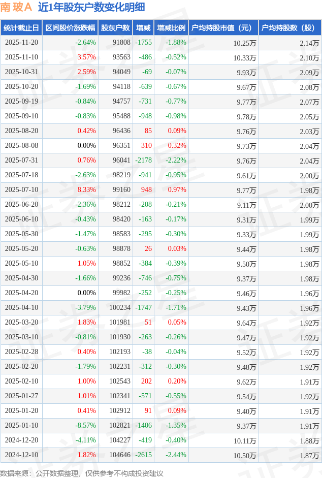Click the 南玻A stock name in title
Screen dimensions: 322x478
pos(16,7)
